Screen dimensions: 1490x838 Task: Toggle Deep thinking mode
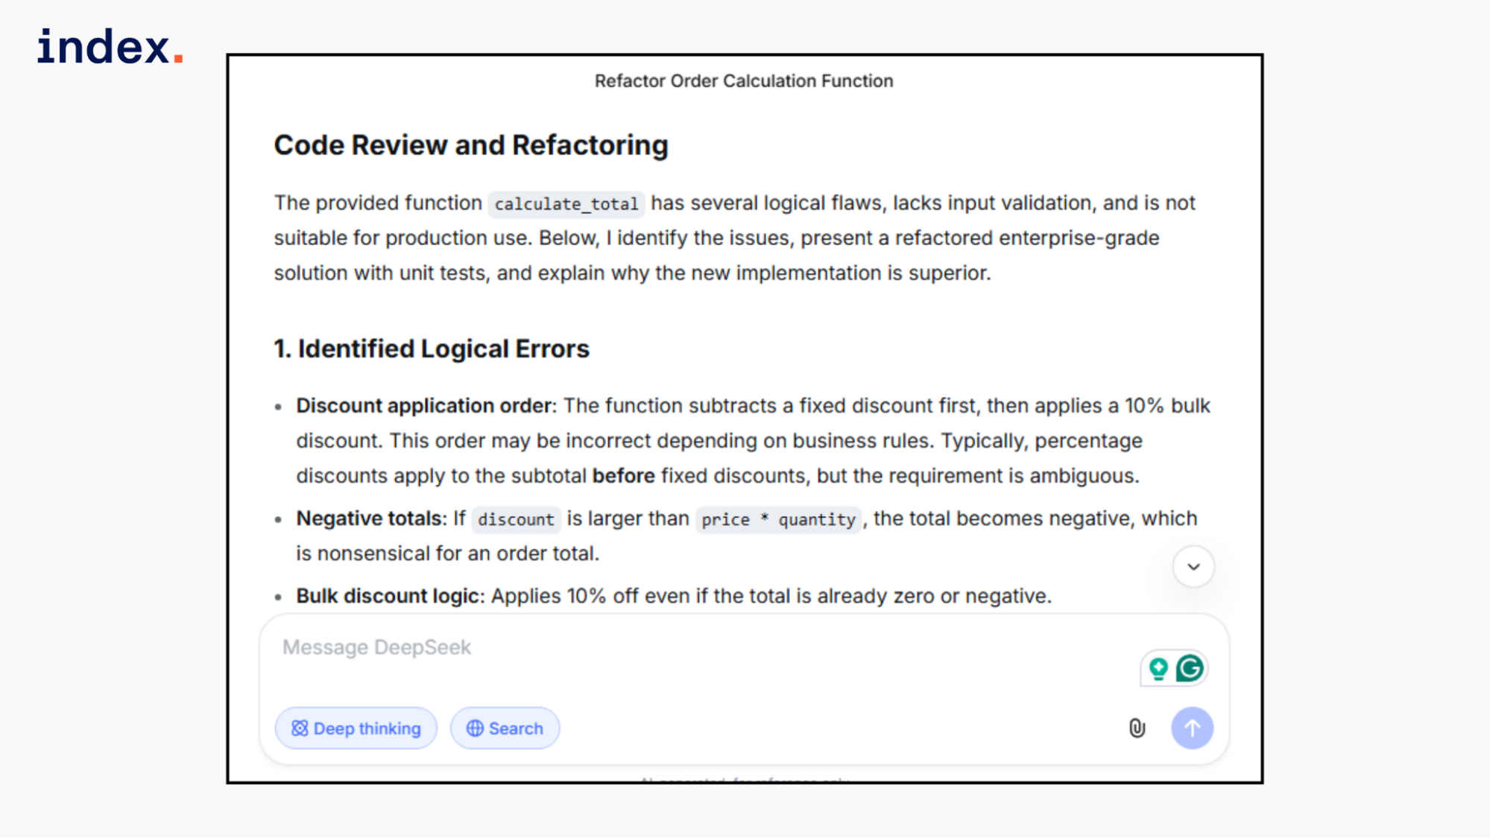coord(356,728)
